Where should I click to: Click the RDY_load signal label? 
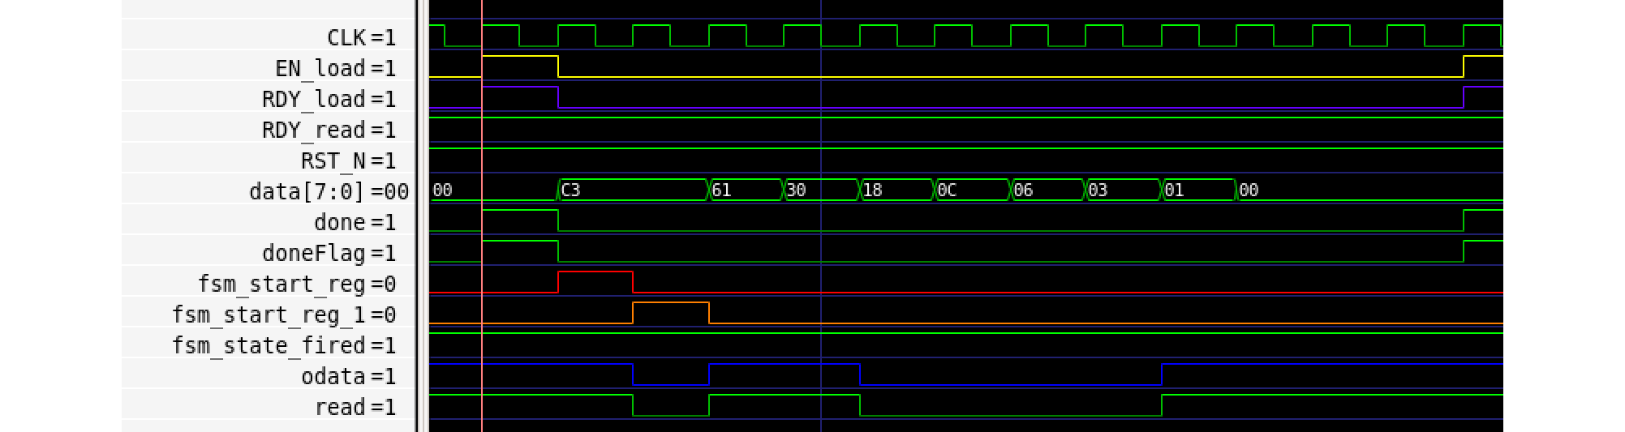click(x=313, y=99)
